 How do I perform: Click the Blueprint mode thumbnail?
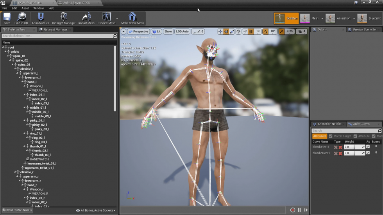(x=362, y=18)
